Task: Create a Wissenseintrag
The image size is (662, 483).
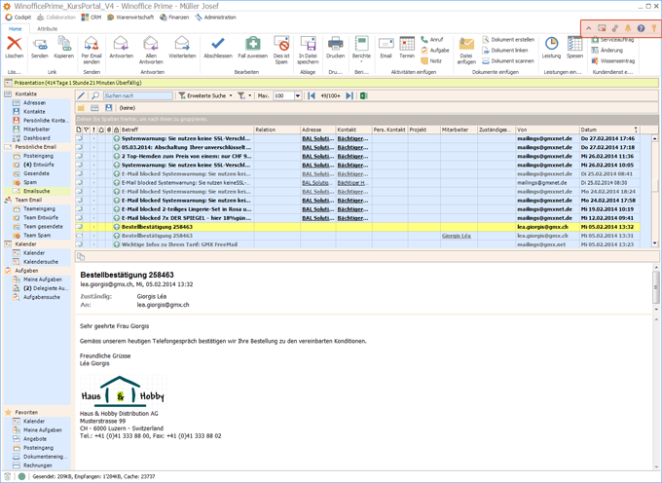Action: (x=613, y=60)
